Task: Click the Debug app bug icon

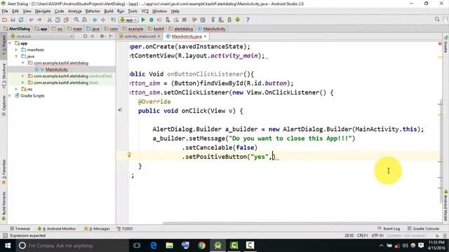Action: pyautogui.click(x=152, y=20)
